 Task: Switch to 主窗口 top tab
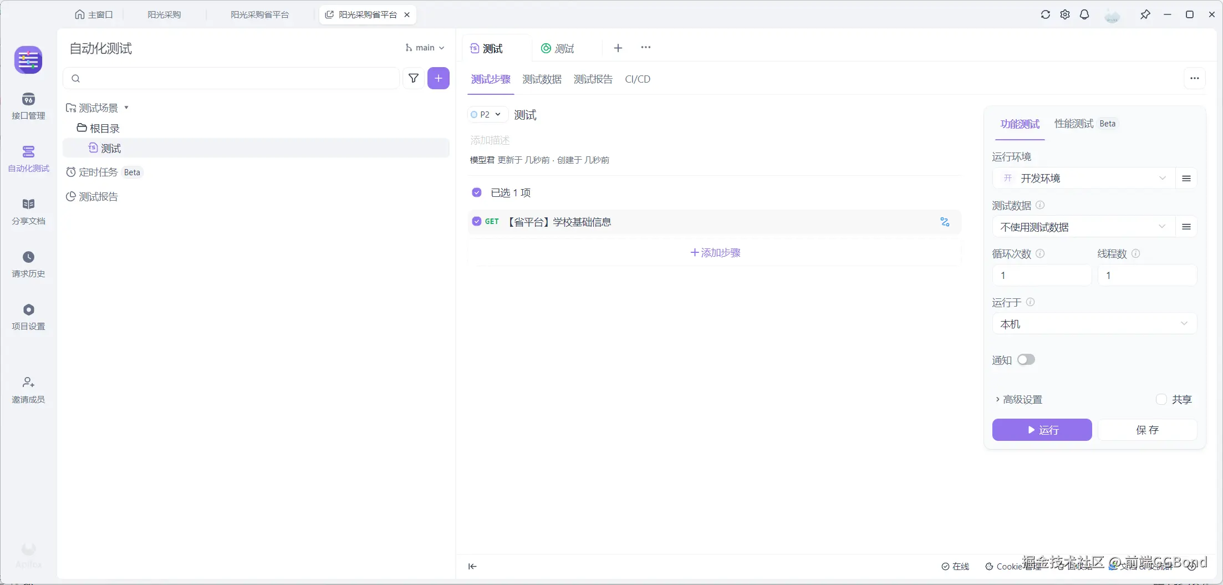pos(94,15)
